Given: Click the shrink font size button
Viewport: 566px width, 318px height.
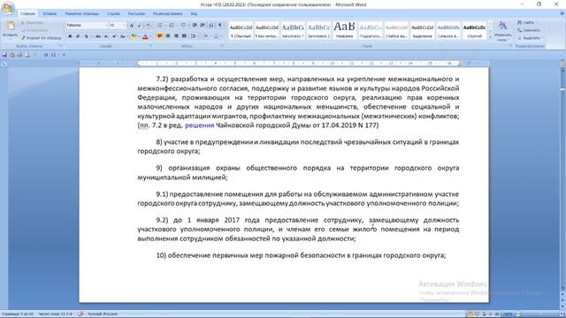Looking at the screenshot, I should 140,26.
